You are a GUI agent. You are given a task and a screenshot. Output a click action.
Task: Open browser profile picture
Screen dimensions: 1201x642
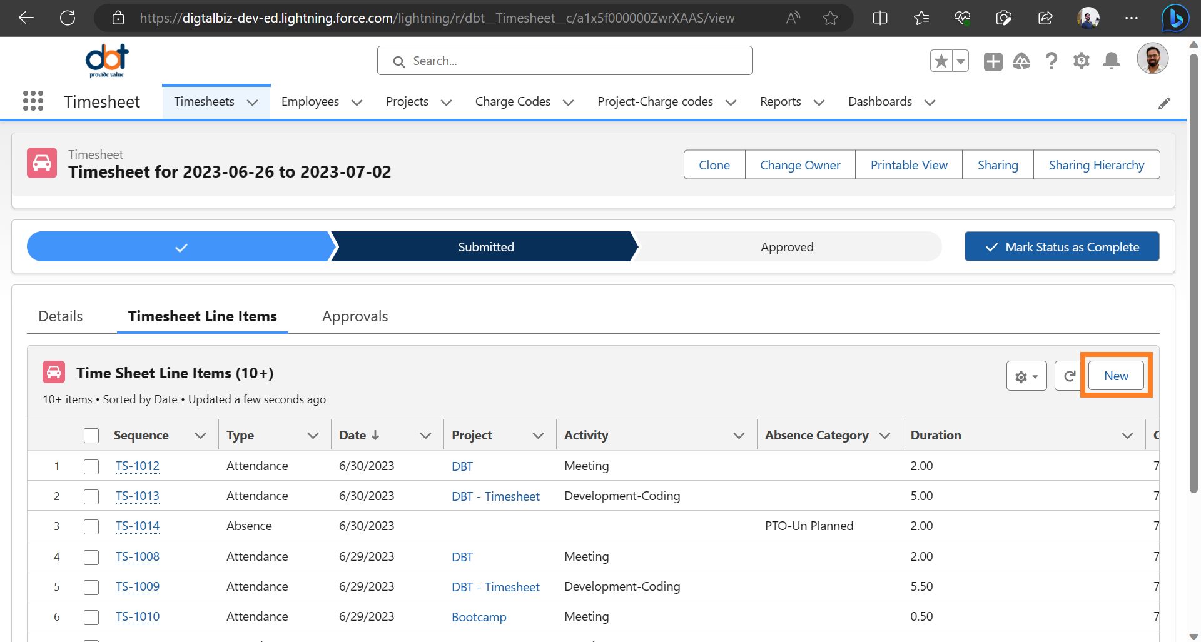tap(1088, 18)
